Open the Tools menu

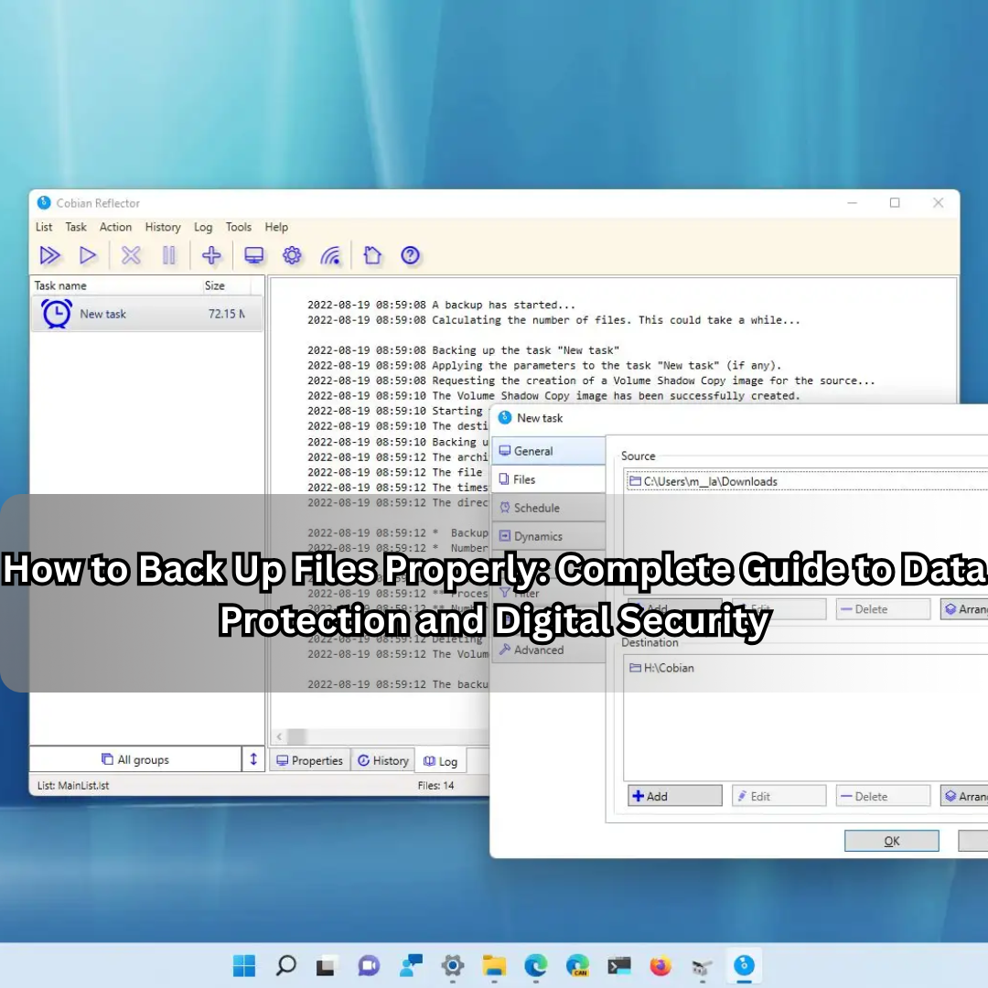[x=239, y=227]
